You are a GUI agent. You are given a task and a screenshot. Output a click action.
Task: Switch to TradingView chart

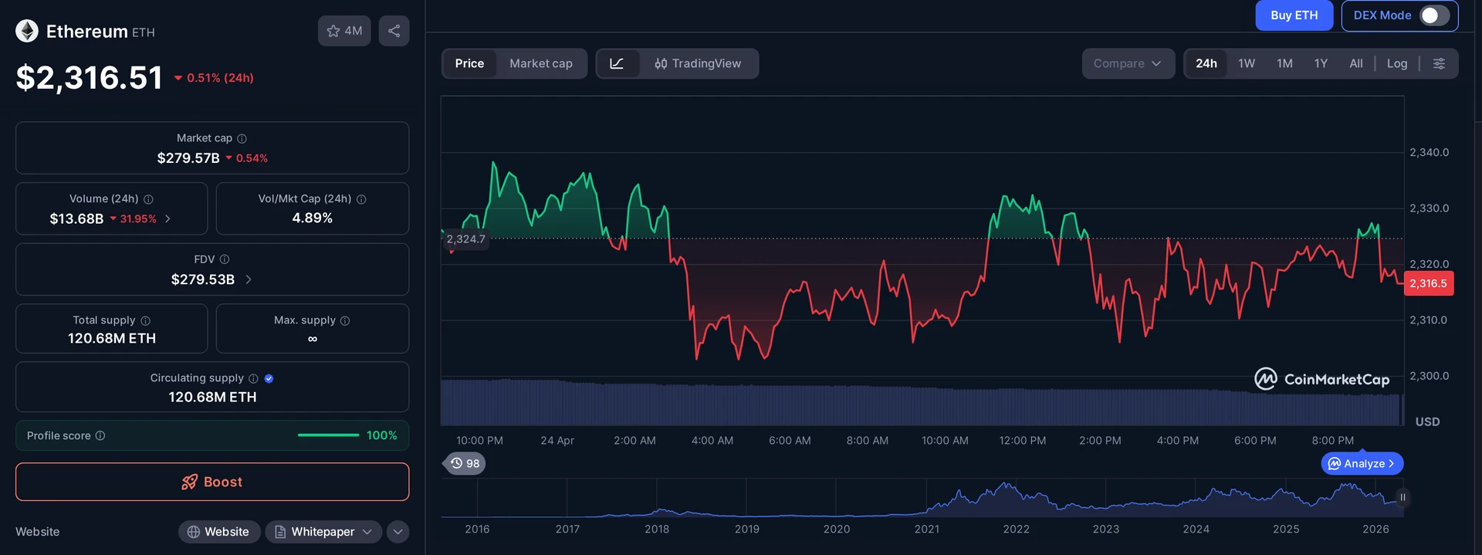(698, 63)
